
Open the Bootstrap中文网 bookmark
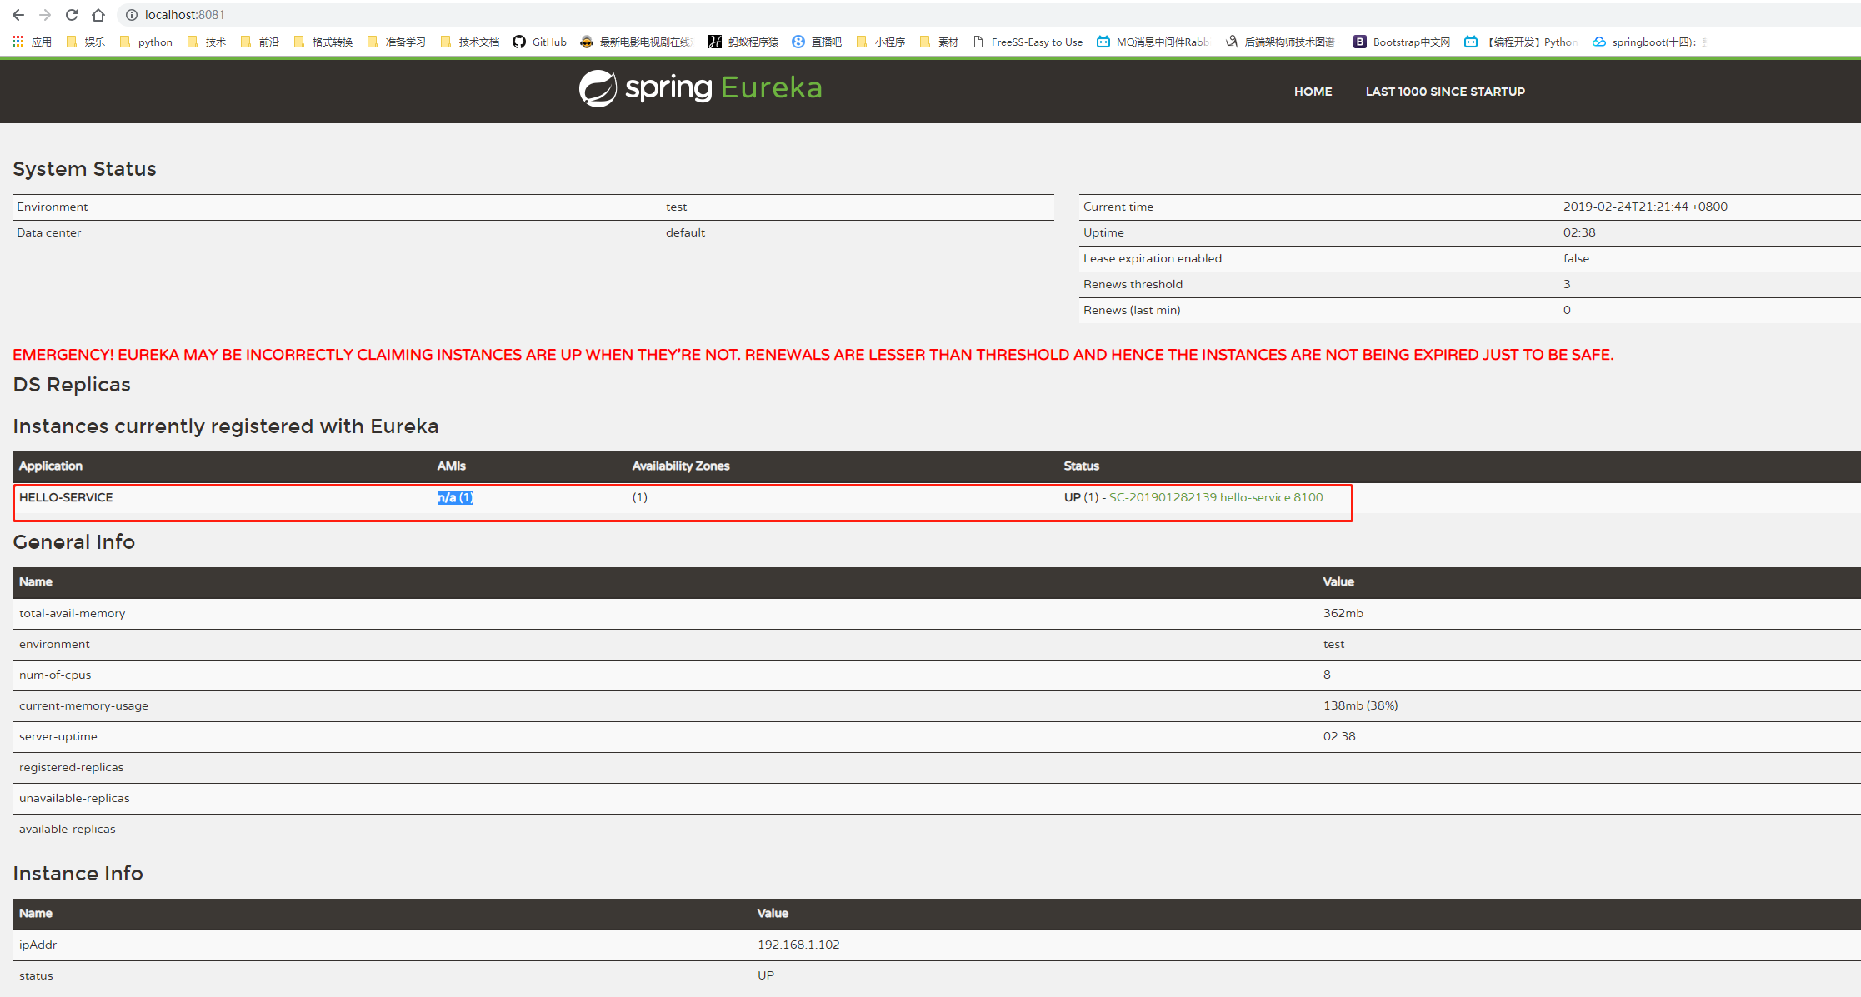1402,42
